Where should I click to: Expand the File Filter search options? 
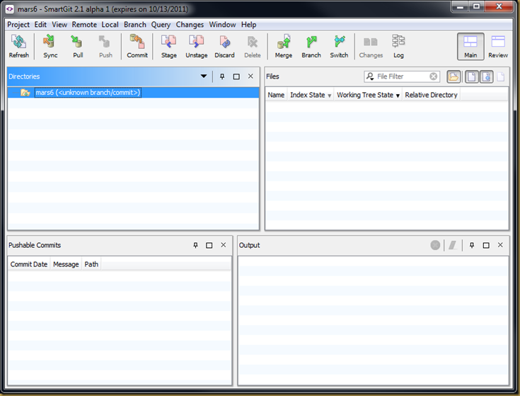click(x=370, y=77)
